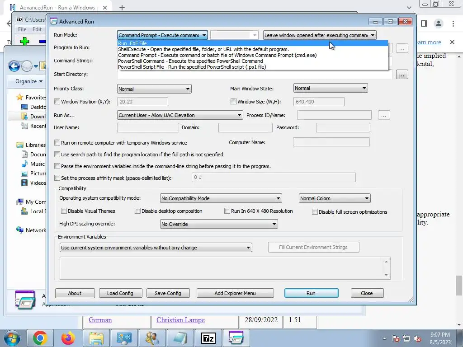Click the affinity mask list field
463x347 pixels.
[274, 177]
